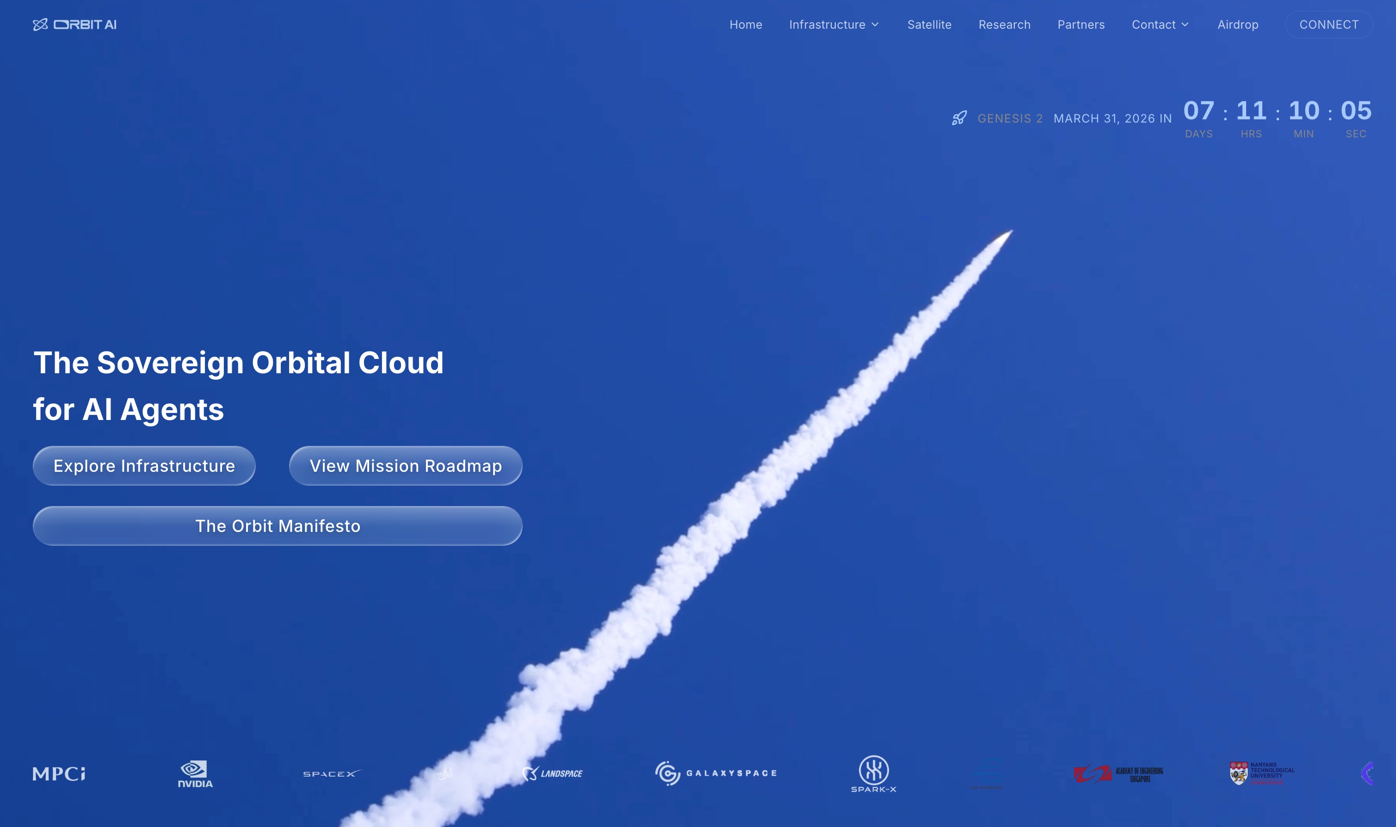Navigate to the Partners page
The image size is (1396, 827).
coord(1081,25)
